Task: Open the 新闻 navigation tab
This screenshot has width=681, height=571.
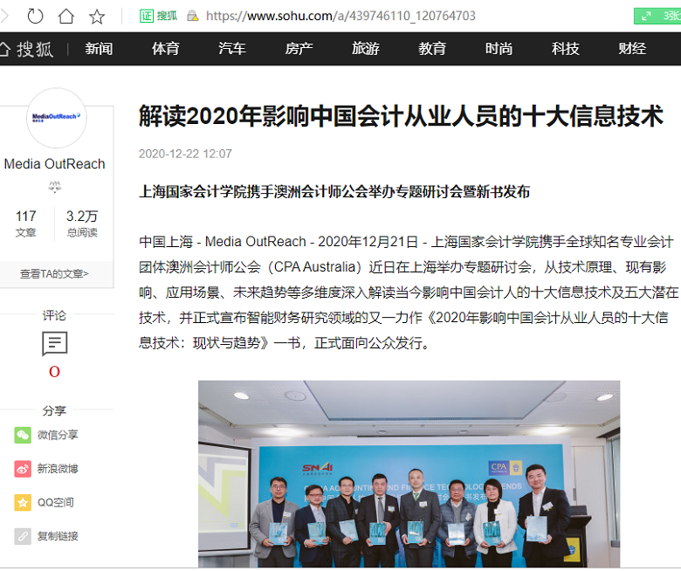Action: (x=99, y=49)
